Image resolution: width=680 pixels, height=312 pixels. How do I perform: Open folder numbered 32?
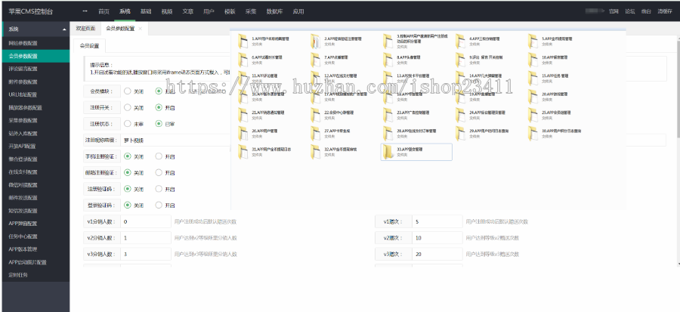334,152
